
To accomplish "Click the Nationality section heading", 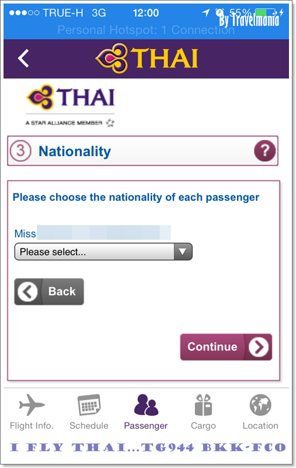I will click(75, 151).
